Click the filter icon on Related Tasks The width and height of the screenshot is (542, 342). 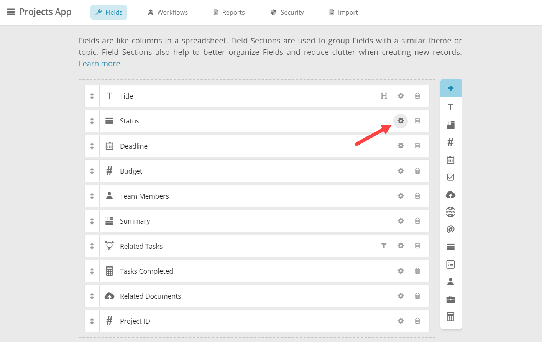point(384,246)
